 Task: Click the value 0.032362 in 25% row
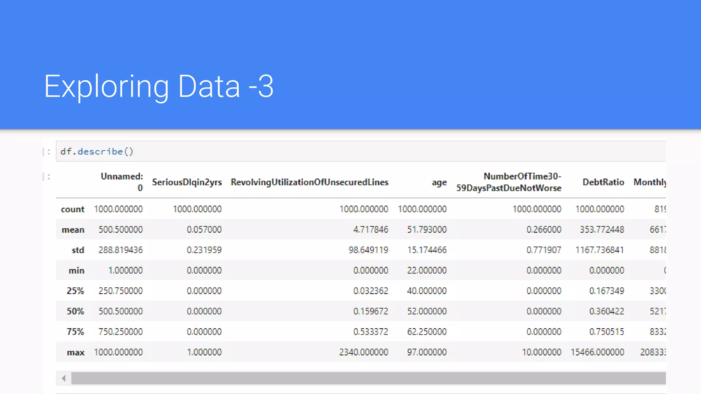[371, 291]
